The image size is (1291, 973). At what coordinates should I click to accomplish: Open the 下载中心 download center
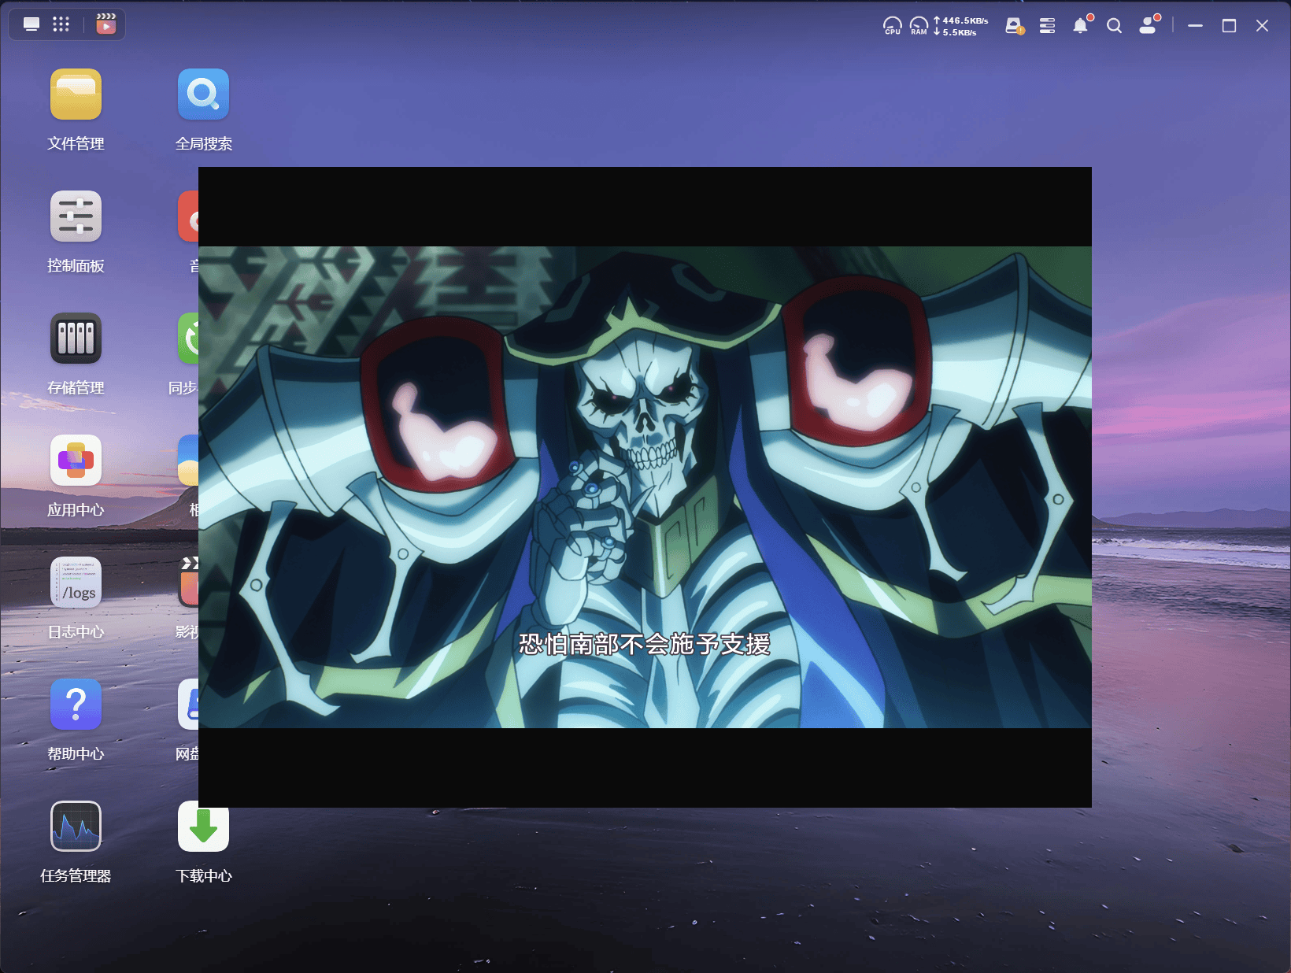(x=203, y=827)
